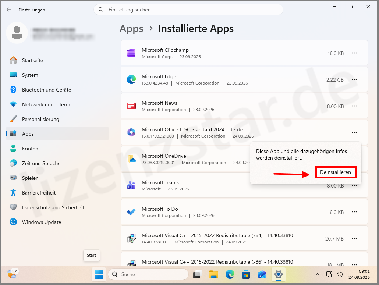Open Task View from the taskbar
The height and width of the screenshot is (285, 379).
tap(198, 274)
